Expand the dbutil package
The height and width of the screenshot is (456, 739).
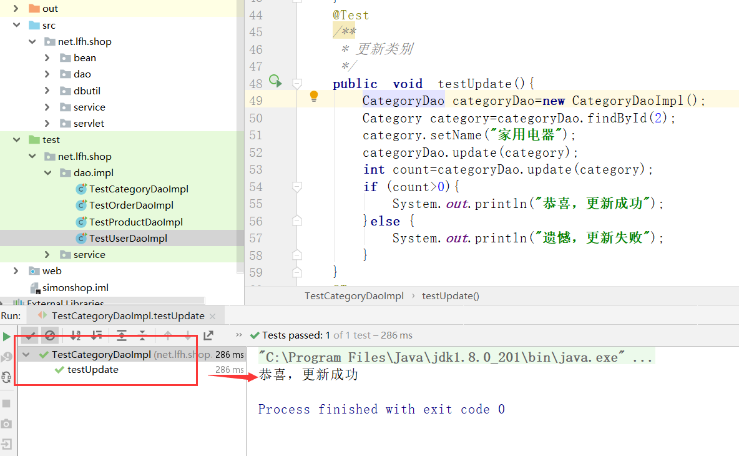point(47,91)
